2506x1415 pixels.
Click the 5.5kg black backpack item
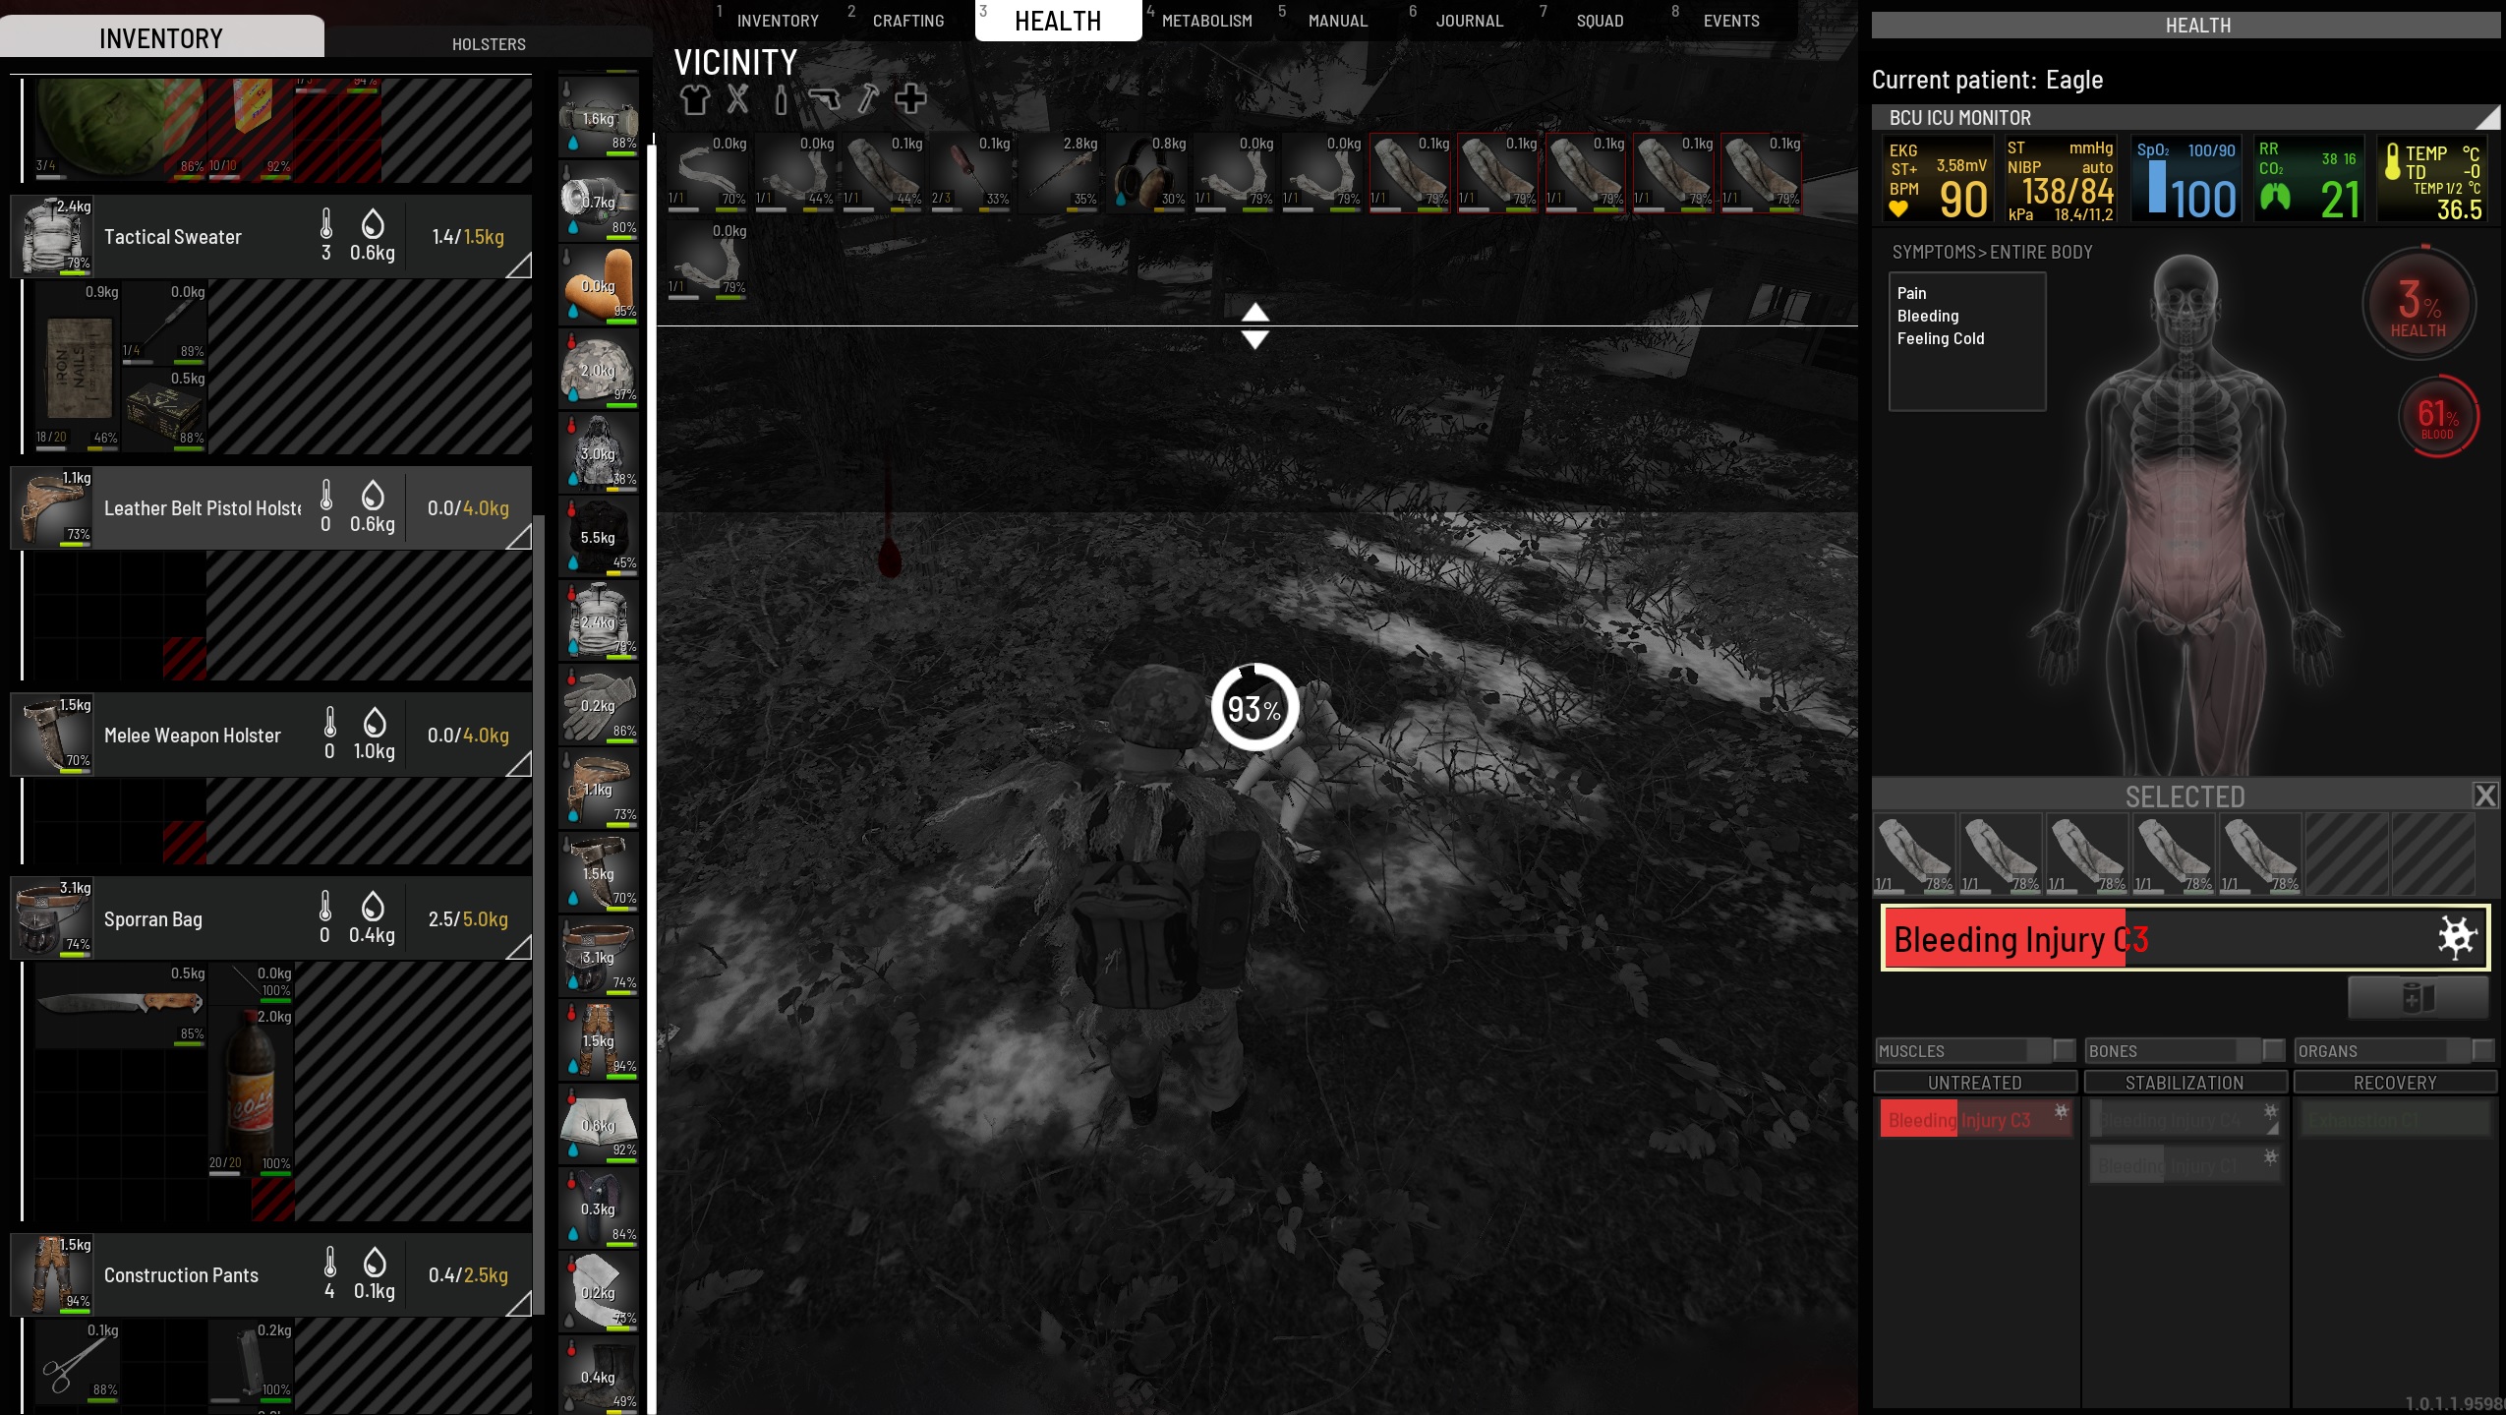599,537
